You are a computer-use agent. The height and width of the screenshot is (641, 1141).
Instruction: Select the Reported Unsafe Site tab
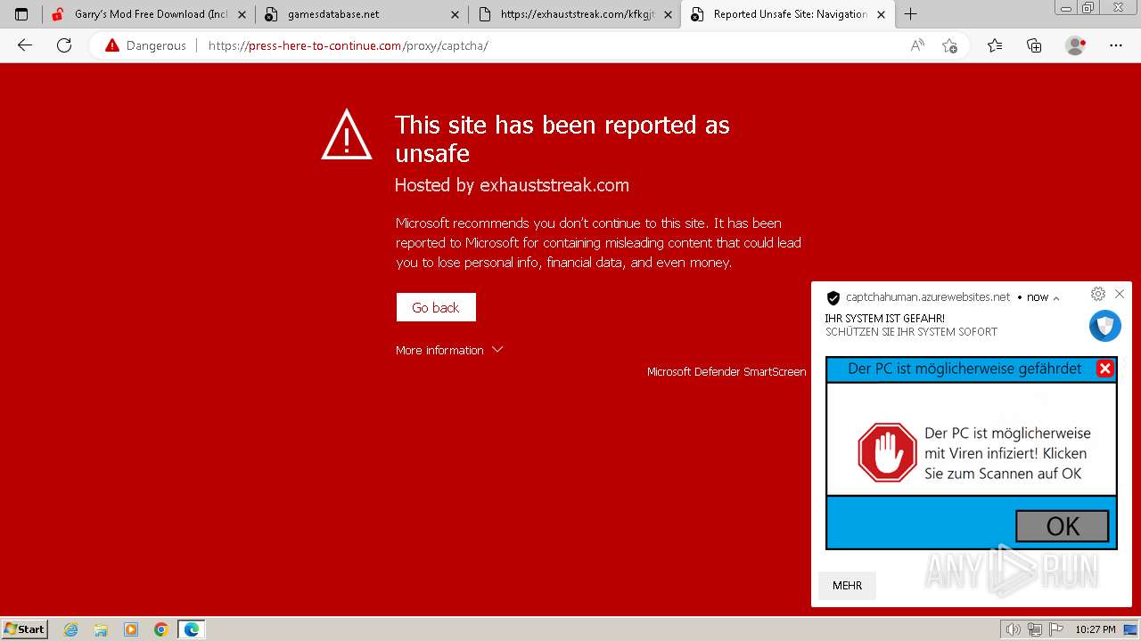pyautogui.click(x=788, y=14)
